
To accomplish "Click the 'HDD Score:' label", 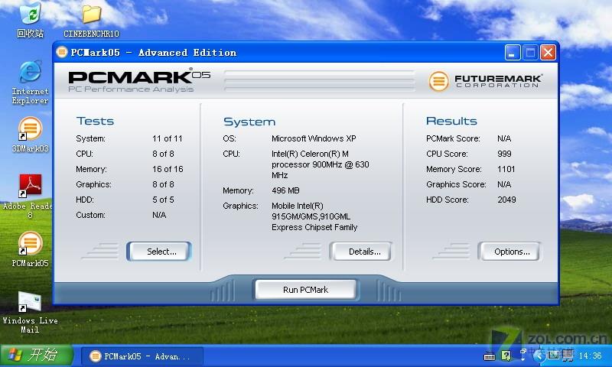I will pos(448,200).
